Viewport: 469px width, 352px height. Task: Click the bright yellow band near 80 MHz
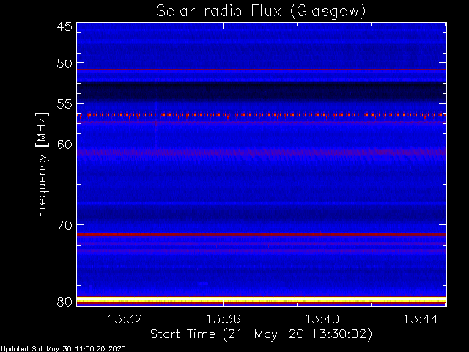[262, 300]
